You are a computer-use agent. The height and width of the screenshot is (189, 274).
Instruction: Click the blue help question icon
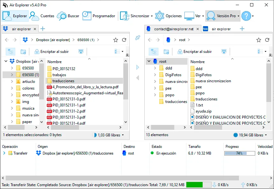(x=246, y=16)
